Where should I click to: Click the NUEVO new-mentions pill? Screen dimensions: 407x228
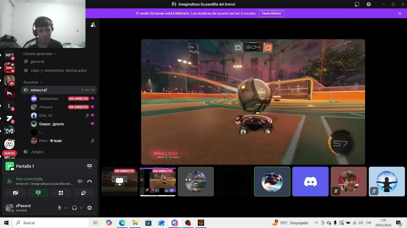click(9, 153)
